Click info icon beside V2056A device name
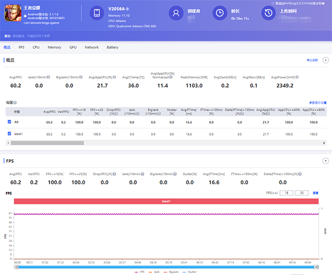Viewport: 332px width, 275px height. point(128,9)
